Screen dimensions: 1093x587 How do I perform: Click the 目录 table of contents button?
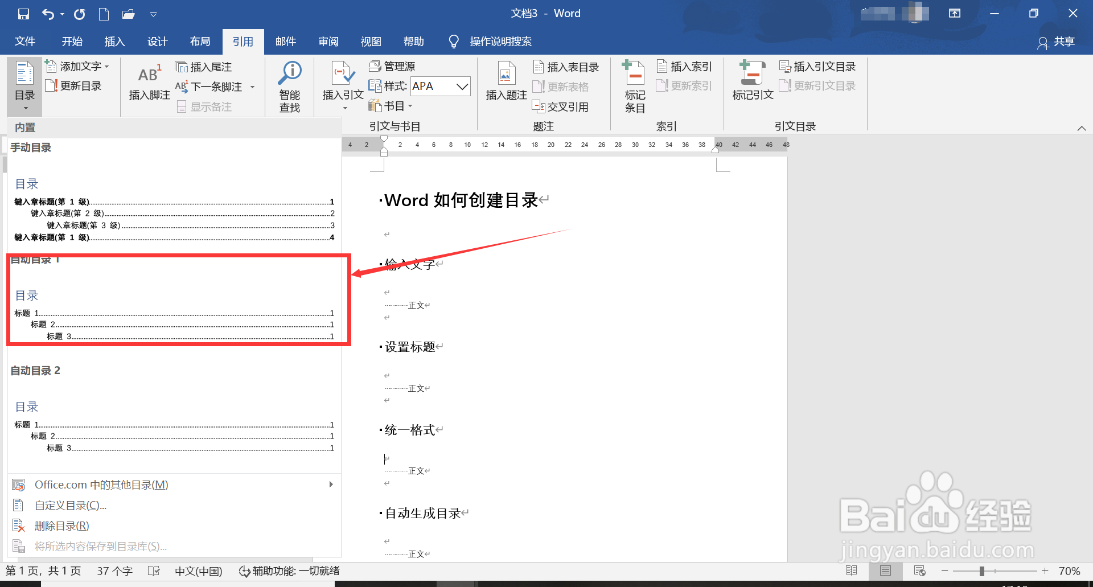(x=24, y=85)
